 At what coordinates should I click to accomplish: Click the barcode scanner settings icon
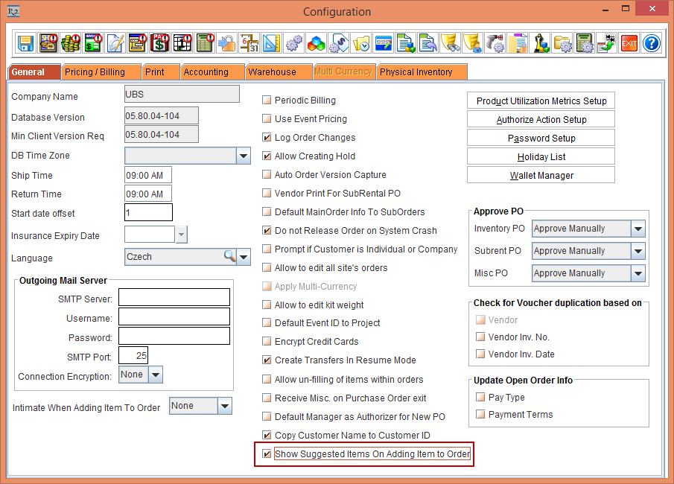[x=495, y=42]
